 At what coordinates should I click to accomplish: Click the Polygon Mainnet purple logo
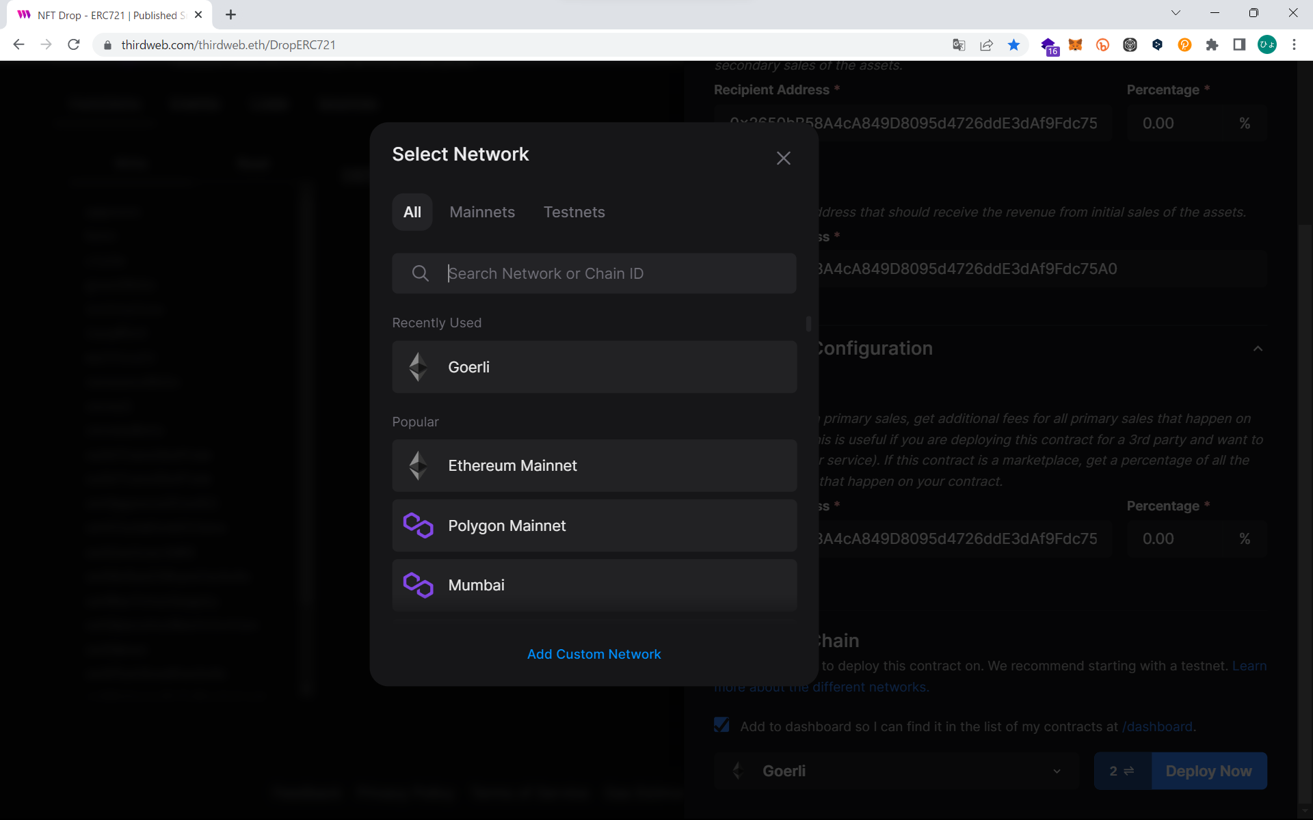point(418,525)
